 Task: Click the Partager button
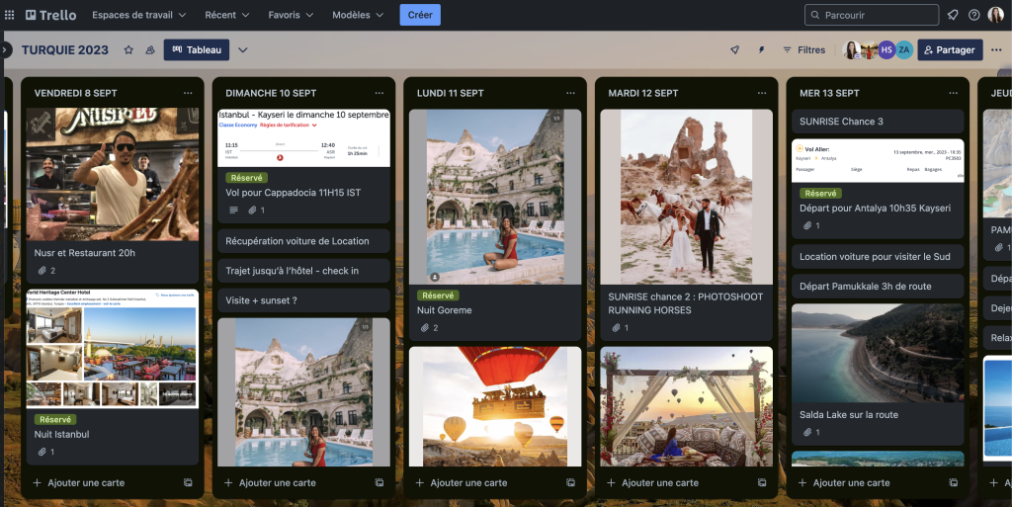tap(949, 50)
